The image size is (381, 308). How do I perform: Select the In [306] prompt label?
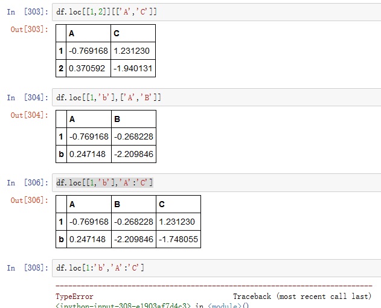click(x=27, y=182)
